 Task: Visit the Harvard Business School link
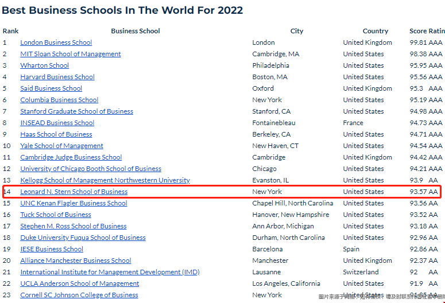57,77
